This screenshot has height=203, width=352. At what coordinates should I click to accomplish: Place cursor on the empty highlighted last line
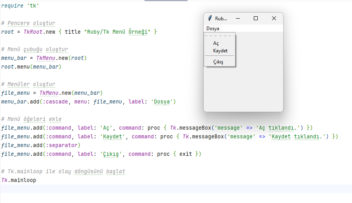point(176,189)
